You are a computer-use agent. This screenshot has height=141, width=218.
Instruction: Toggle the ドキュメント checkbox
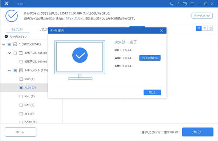coord(15,70)
